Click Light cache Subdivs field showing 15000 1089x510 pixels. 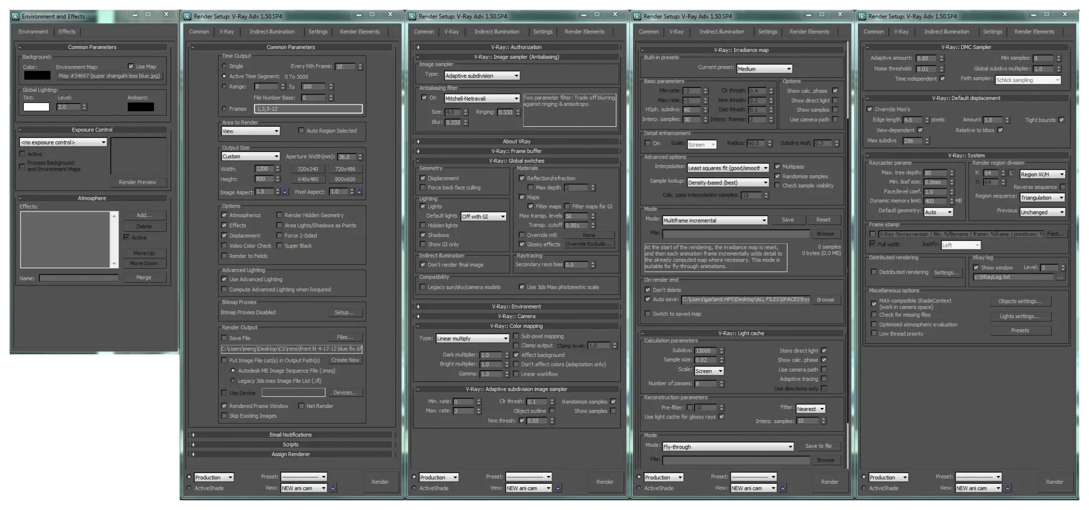[706, 350]
